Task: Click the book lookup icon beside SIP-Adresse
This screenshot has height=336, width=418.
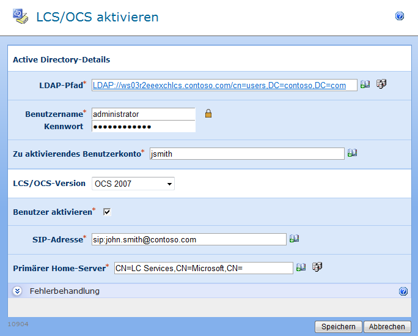Action: point(294,239)
